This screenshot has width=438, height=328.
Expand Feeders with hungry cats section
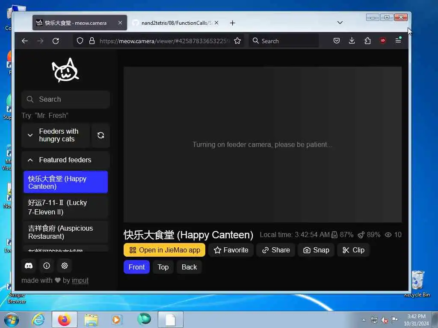pos(56,135)
